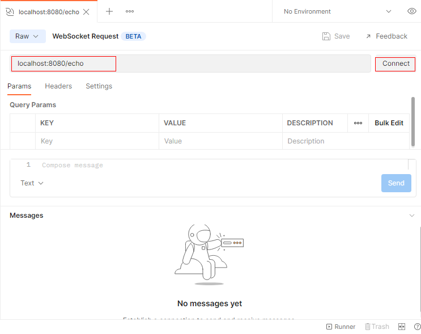Click the Key input cell
Screen dimensions: 421x334
97,141
